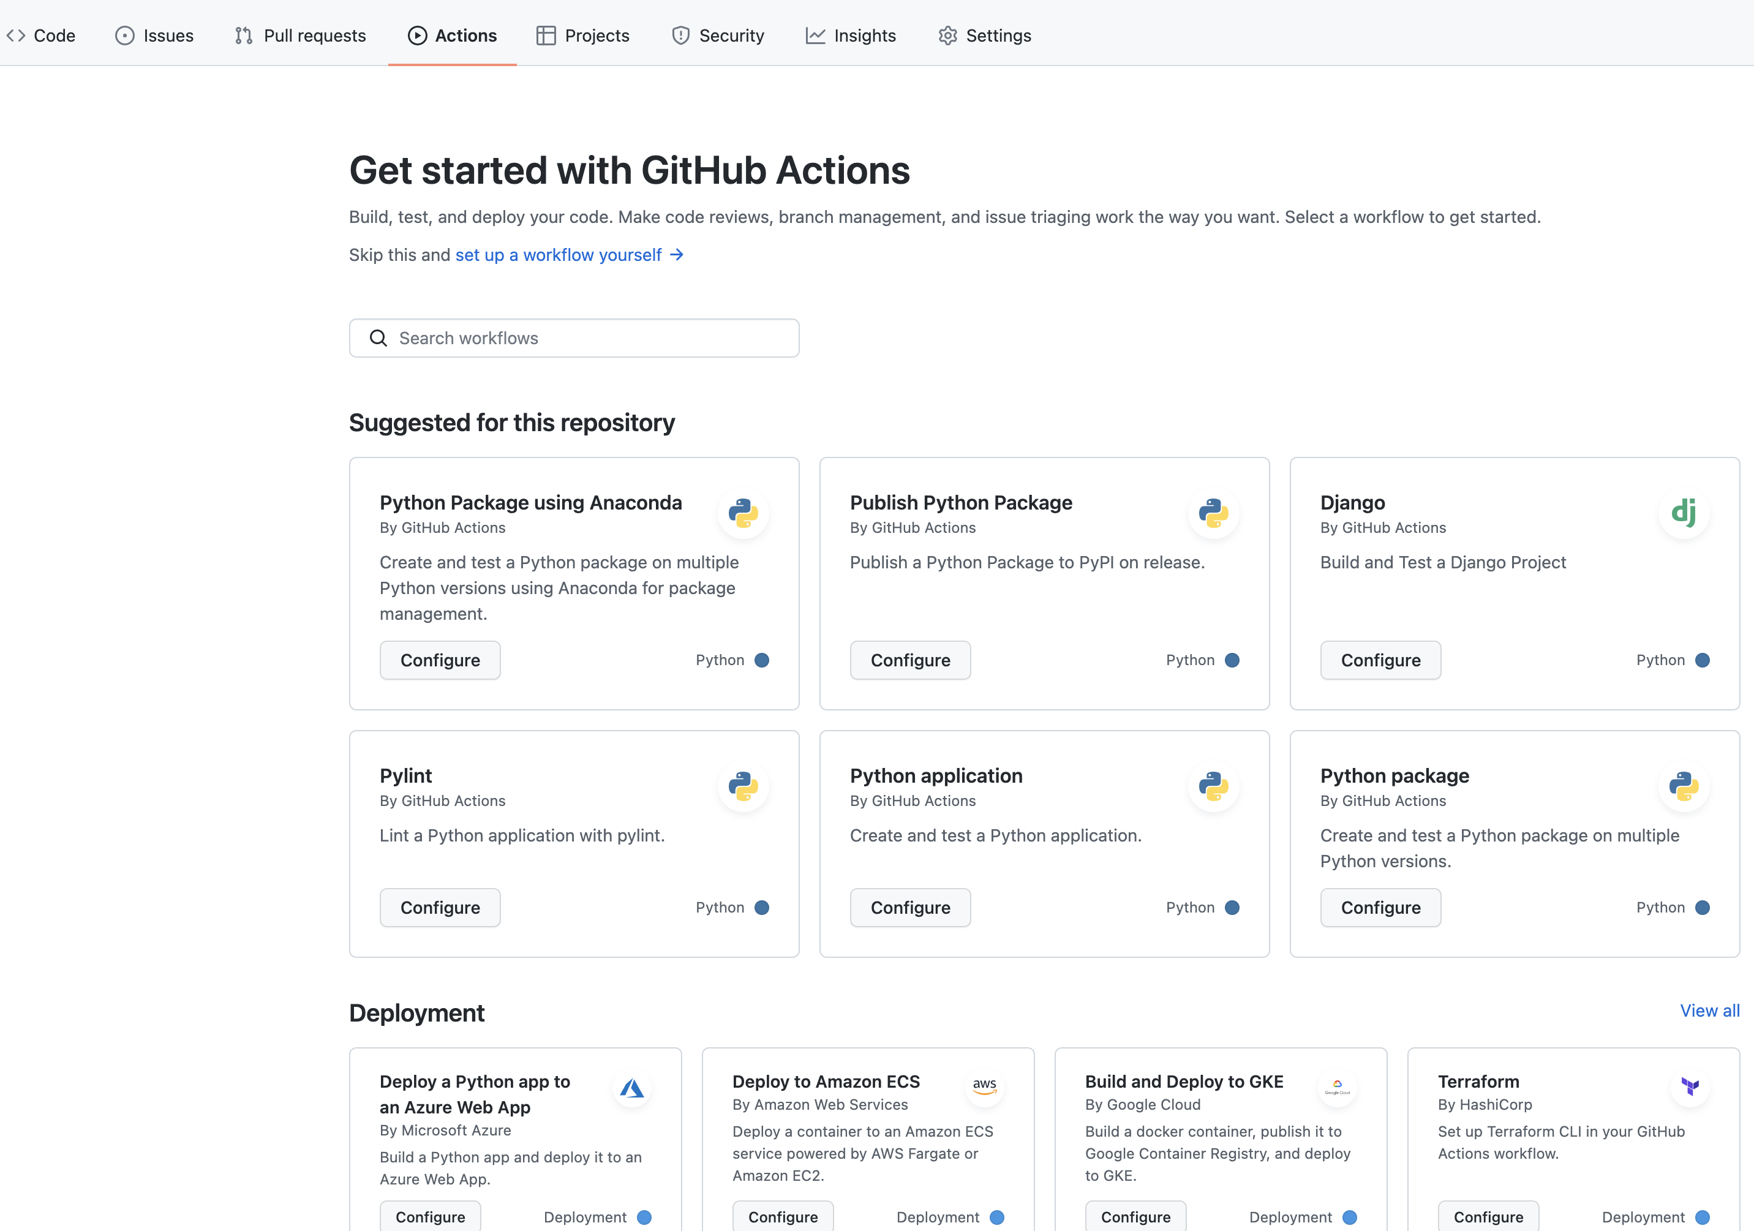This screenshot has width=1754, height=1231.
Task: Configure the Pylint workflow
Action: (x=440, y=907)
